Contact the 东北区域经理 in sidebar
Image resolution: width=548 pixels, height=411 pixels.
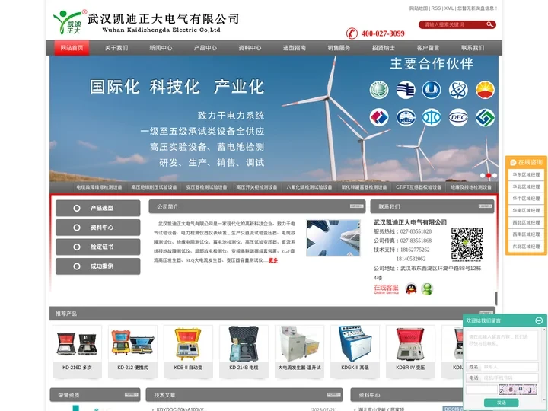click(x=526, y=247)
